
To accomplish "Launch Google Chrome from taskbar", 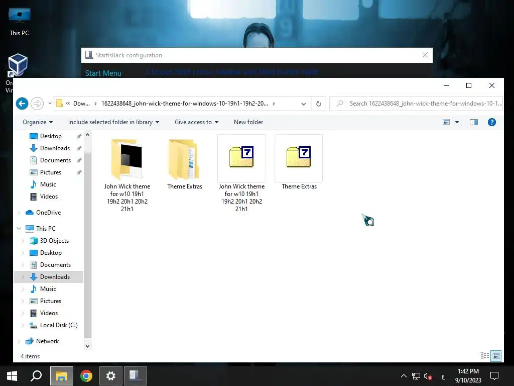I will point(86,376).
